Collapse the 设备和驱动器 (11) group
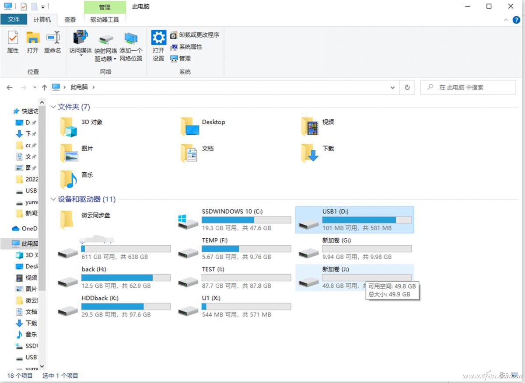The height and width of the screenshot is (383, 525). [x=53, y=199]
